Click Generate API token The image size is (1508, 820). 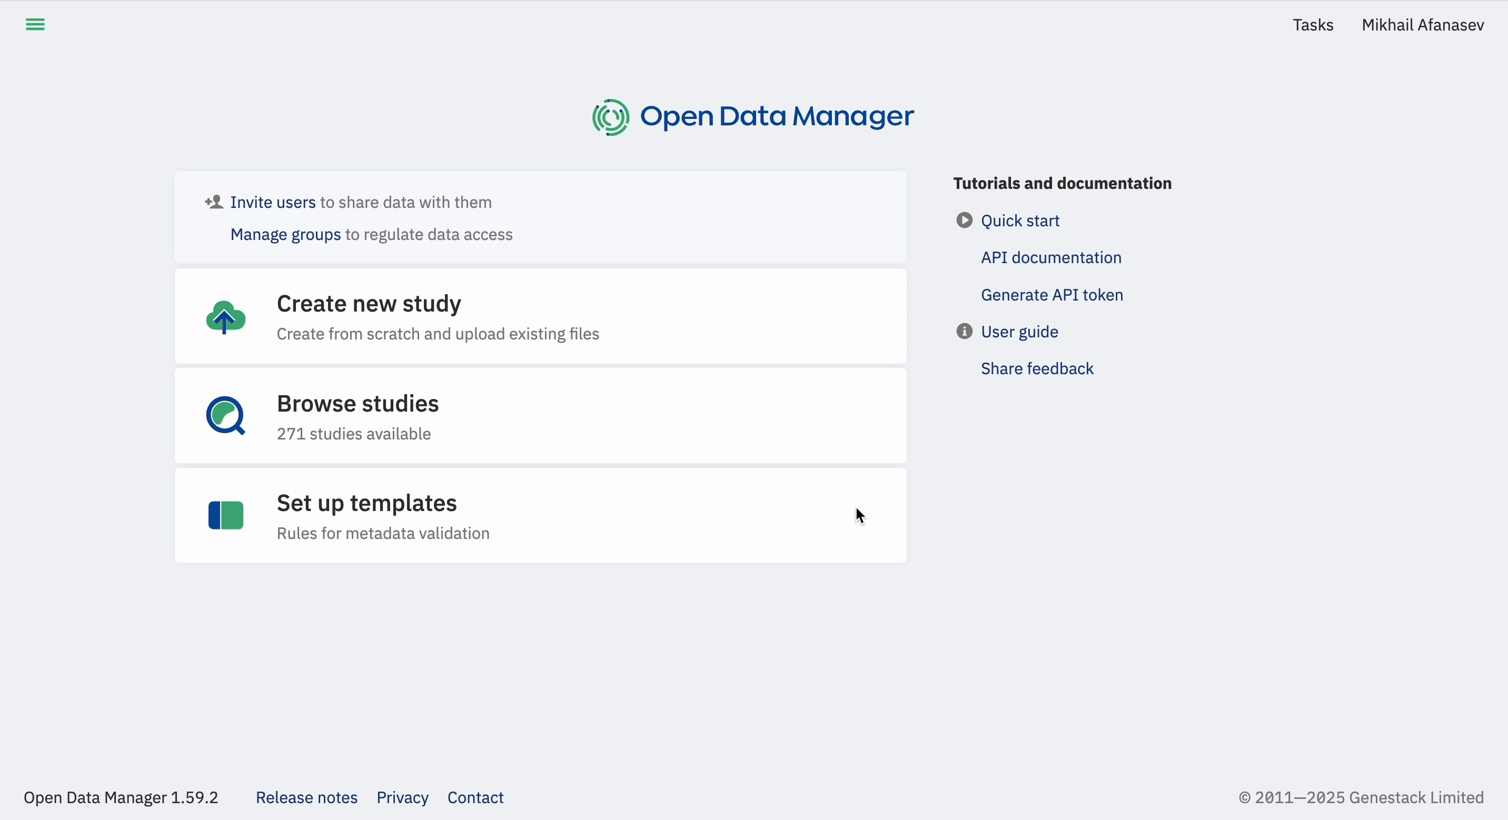[x=1052, y=295]
